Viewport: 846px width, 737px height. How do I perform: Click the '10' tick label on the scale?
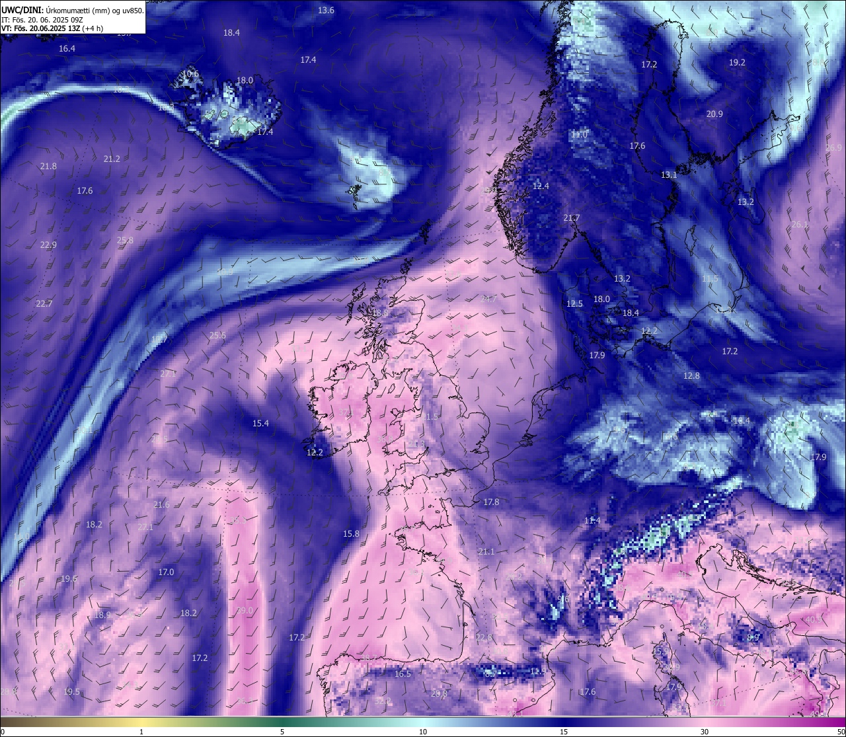pos(423,732)
